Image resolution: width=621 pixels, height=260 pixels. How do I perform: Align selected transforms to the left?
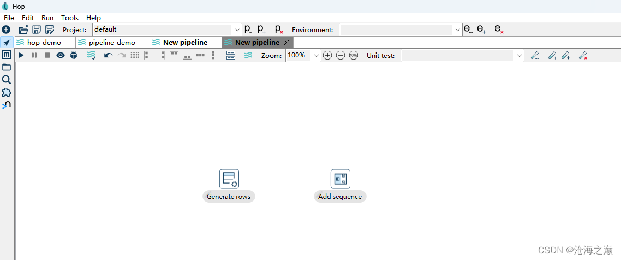pyautogui.click(x=146, y=56)
